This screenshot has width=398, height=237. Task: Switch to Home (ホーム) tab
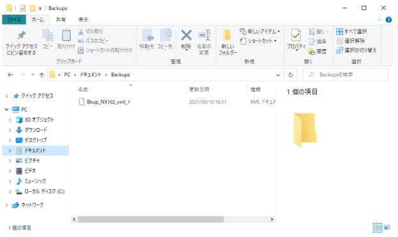[x=38, y=20]
